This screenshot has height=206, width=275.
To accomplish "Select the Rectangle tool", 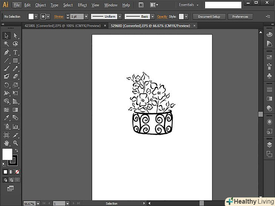I will tap(15, 60).
